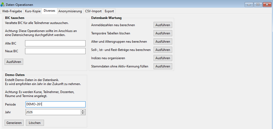Click the 'BIC tauschen' group heading
This screenshot has height=129, width=273.
coord(15,18)
